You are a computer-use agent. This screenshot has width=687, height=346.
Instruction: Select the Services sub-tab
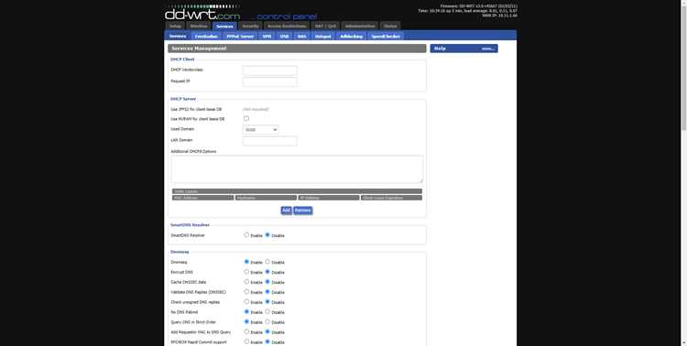[178, 37]
